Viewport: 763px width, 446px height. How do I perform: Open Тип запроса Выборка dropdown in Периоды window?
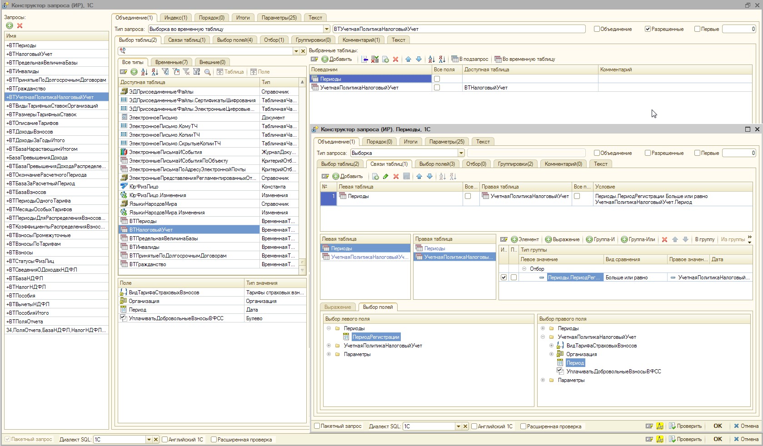(461, 153)
